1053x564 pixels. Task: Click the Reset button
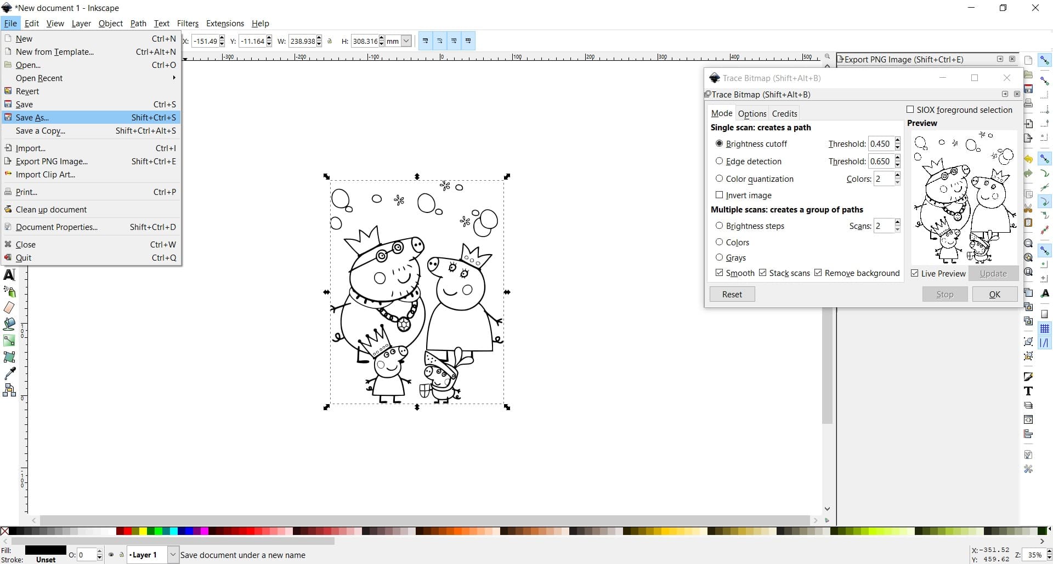732,294
